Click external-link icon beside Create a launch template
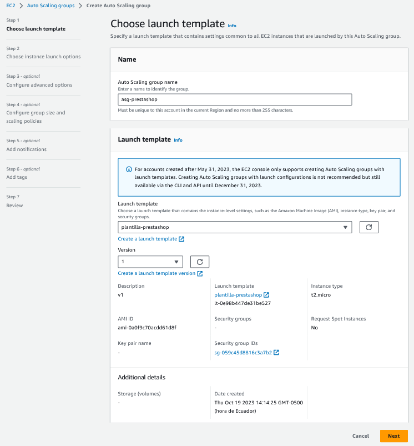Viewport: 414px width, 446px height. [x=181, y=239]
